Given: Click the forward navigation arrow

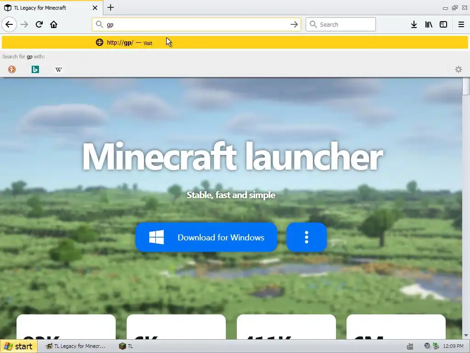Looking at the screenshot, I should pos(24,24).
